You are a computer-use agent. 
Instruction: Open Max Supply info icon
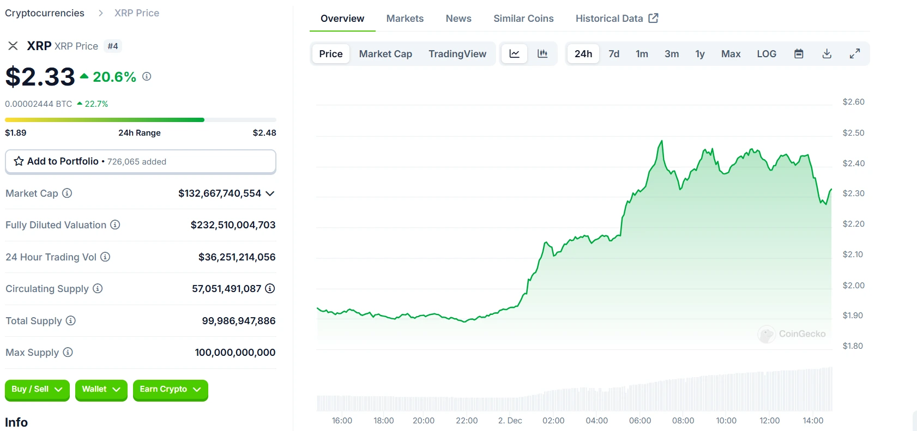[x=68, y=352]
